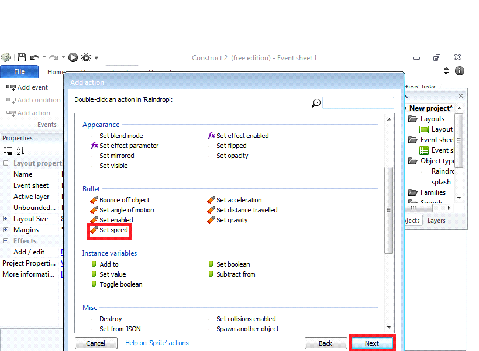This screenshot has width=479, height=351.
Task: Run the layout with the Play icon
Action: point(73,57)
